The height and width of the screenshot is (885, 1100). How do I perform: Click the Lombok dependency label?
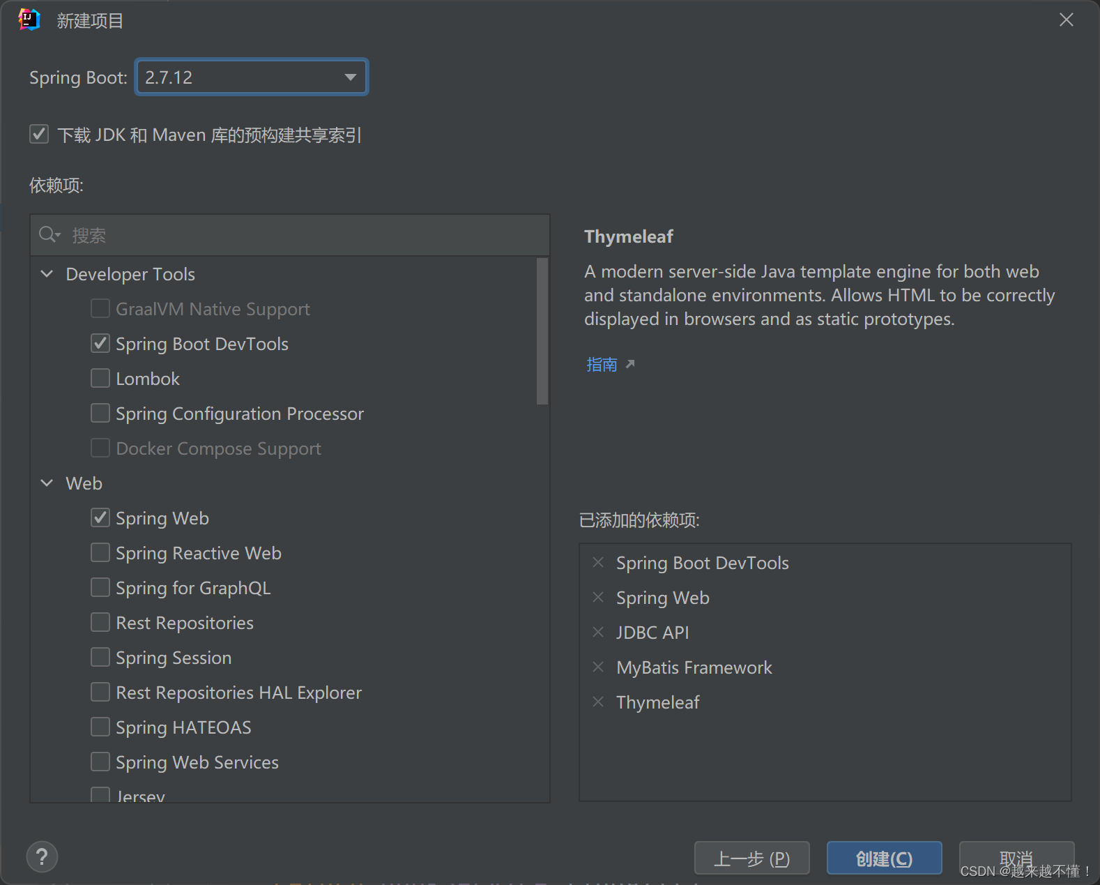148,379
